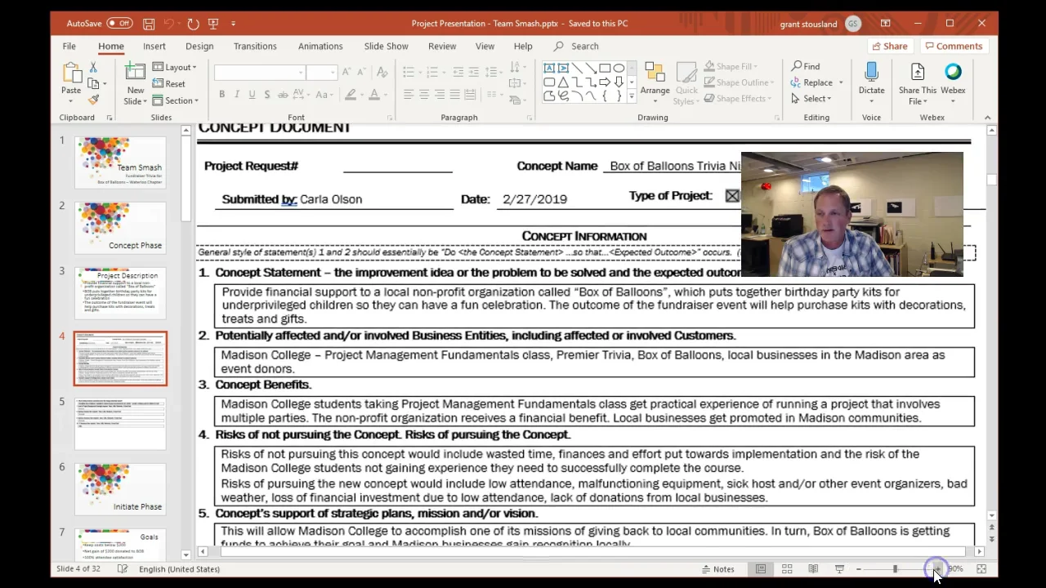Viewport: 1046px width, 588px height.
Task: Open the font name combo box
Action: click(259, 73)
